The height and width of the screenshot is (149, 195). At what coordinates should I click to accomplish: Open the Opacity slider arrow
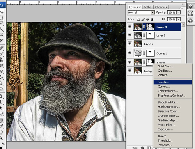tap(178, 12)
